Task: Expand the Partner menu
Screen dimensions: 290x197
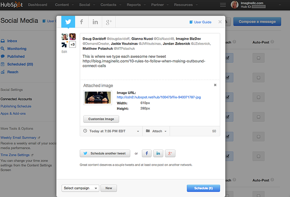Action: click(160, 5)
